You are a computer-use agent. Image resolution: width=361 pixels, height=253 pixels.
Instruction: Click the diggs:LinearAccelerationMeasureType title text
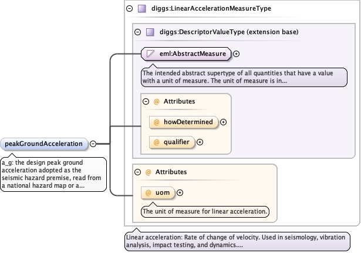tap(211, 9)
